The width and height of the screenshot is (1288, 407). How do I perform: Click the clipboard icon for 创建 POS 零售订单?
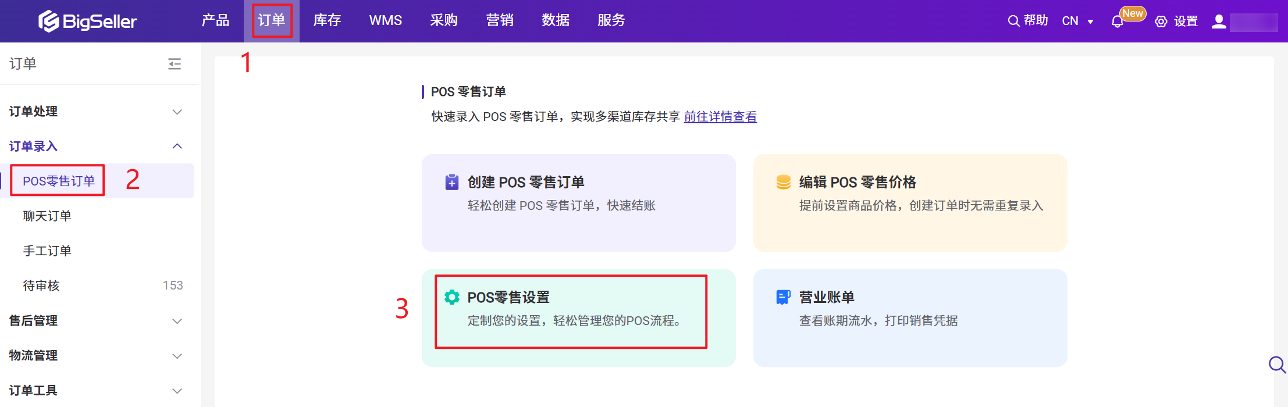click(452, 182)
